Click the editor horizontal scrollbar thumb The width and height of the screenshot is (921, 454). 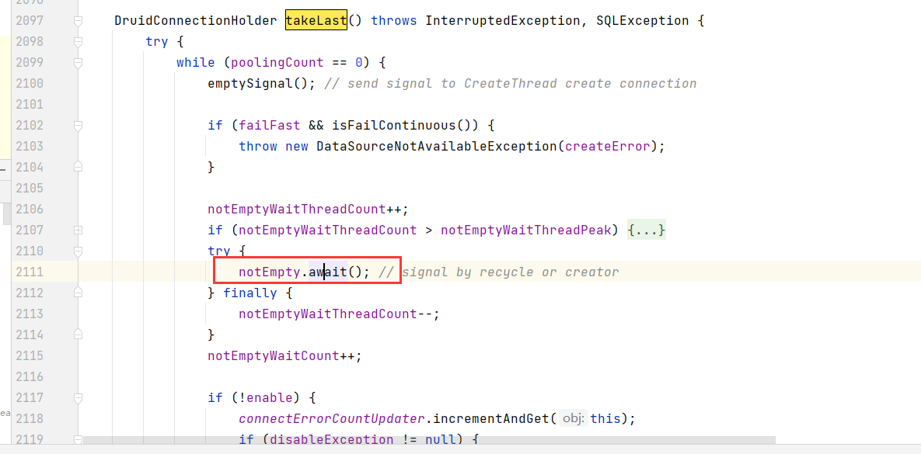429,440
